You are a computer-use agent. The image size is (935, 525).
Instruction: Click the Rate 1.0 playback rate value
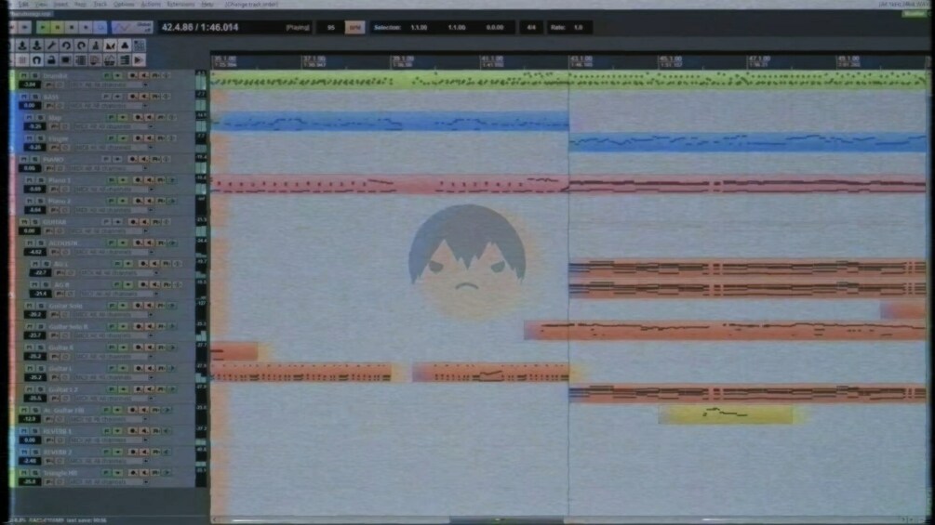578,27
